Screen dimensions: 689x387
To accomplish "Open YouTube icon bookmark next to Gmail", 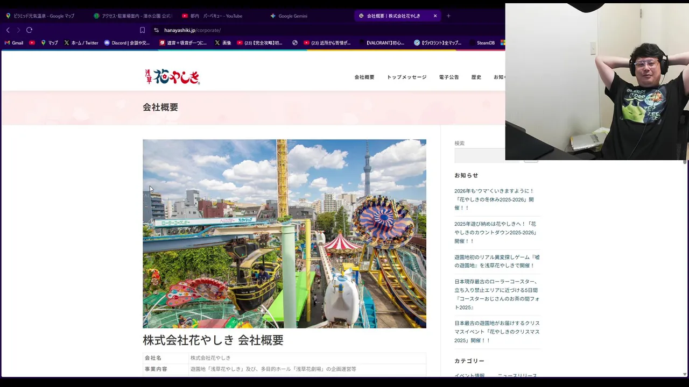I will point(32,42).
